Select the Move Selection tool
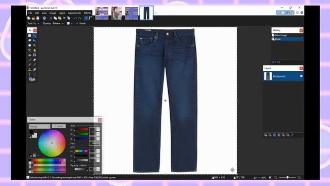Image resolution: width=330 pixels, height=186 pixels. pyautogui.click(x=35, y=40)
